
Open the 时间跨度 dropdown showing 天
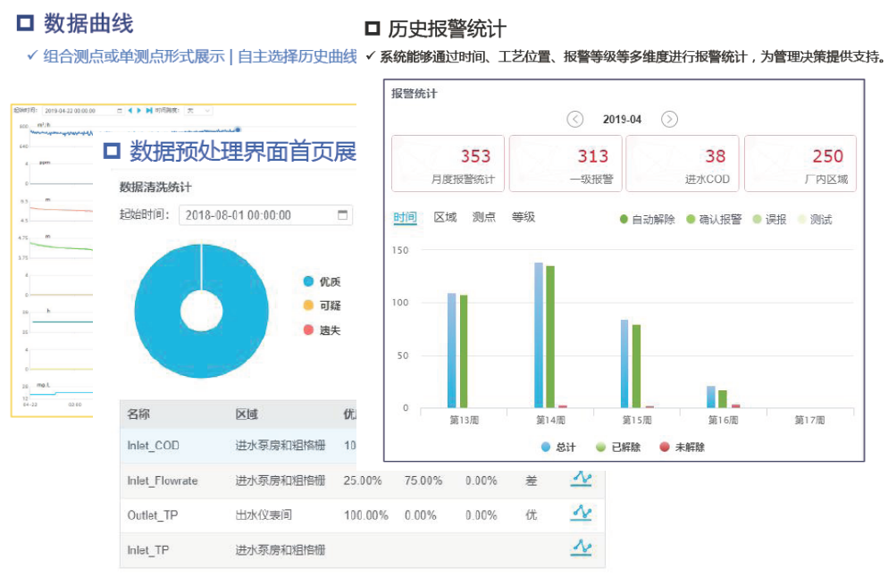(x=197, y=111)
